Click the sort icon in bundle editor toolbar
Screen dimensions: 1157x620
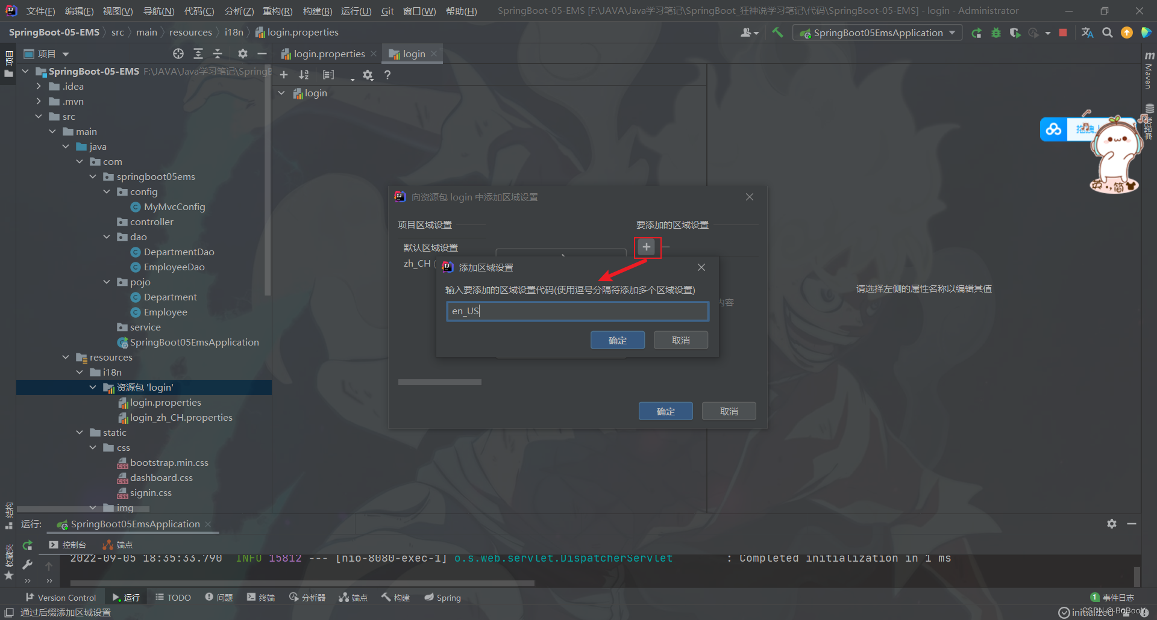pos(304,75)
